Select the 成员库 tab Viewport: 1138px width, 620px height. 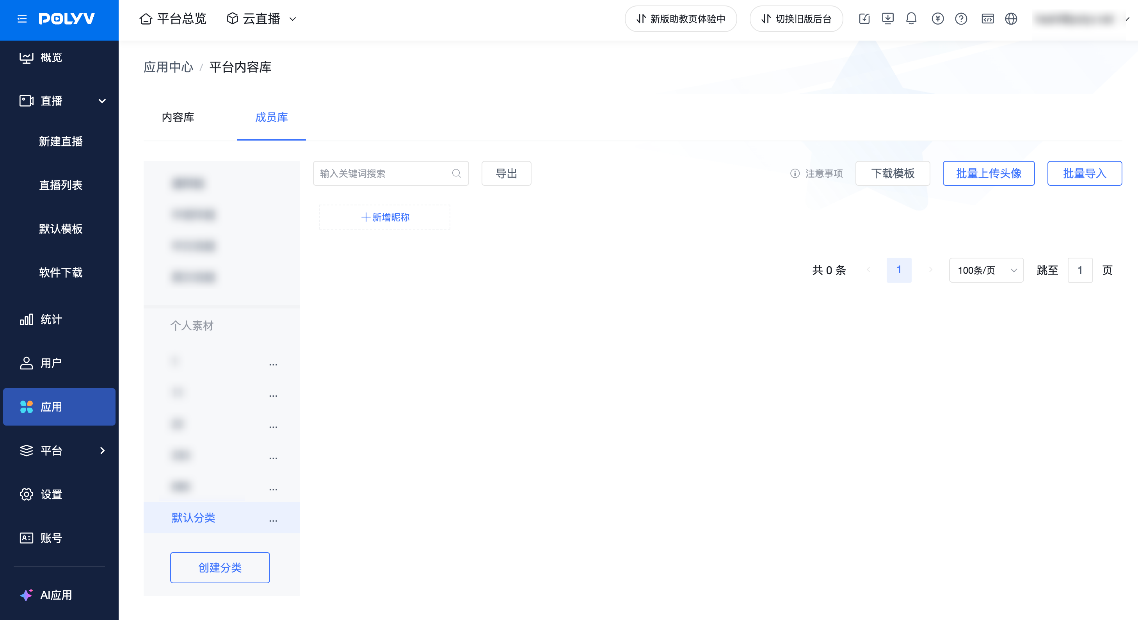(271, 117)
